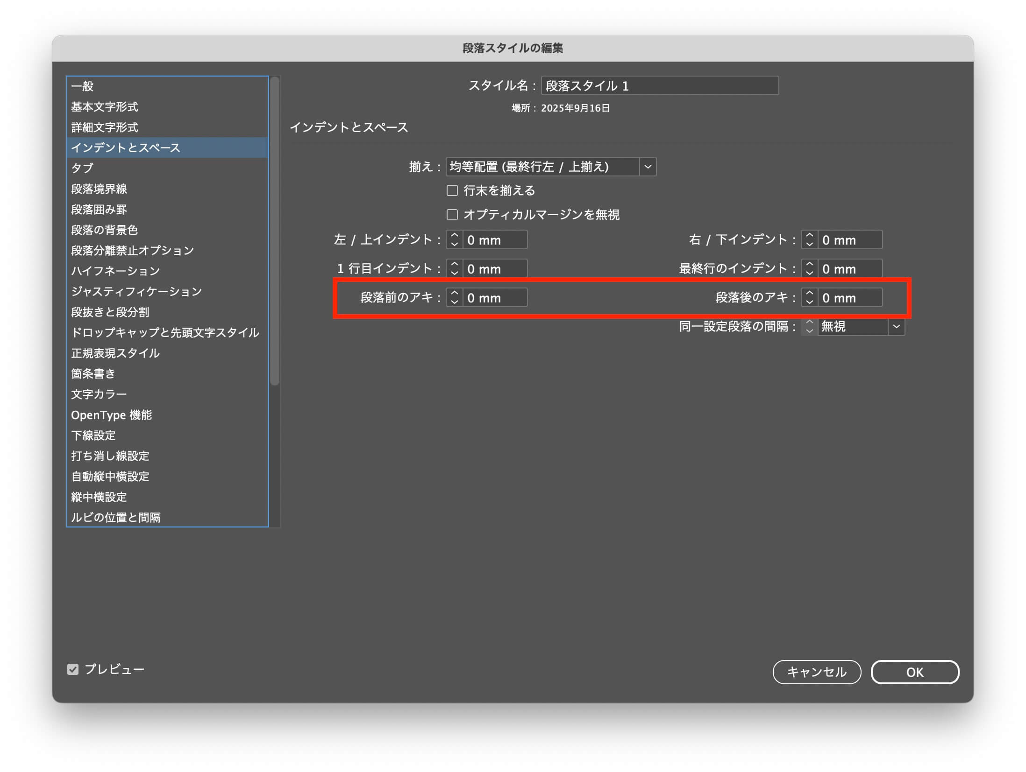Increase the 左/上インデント stepper value
Viewport: 1026px width, 772px height.
[454, 235]
